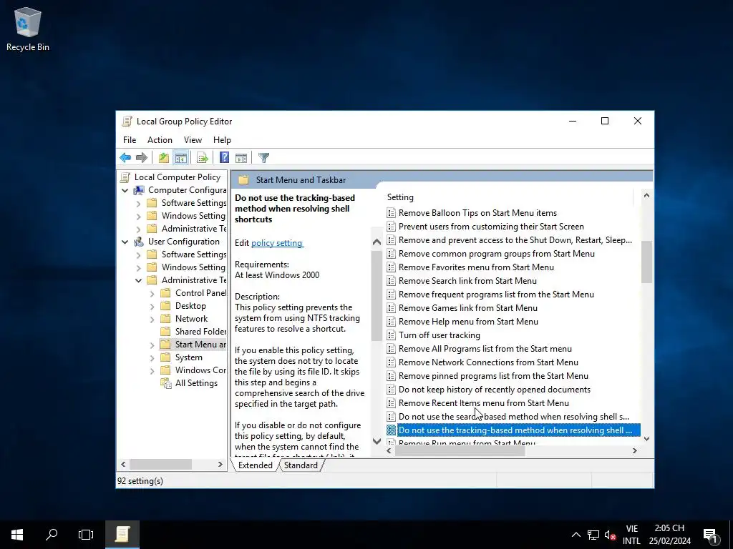
Task: Click the Computer Configuration node icon
Action: pyautogui.click(x=138, y=190)
